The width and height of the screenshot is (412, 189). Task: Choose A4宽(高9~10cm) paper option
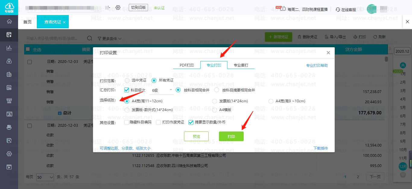(271, 101)
